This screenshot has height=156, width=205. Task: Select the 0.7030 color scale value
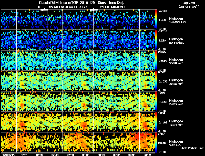pos(163,81)
